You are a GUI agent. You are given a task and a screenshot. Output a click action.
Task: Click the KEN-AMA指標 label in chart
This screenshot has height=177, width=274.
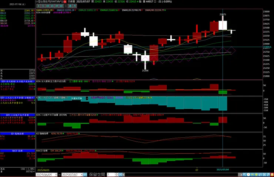pyautogui.click(x=43, y=13)
